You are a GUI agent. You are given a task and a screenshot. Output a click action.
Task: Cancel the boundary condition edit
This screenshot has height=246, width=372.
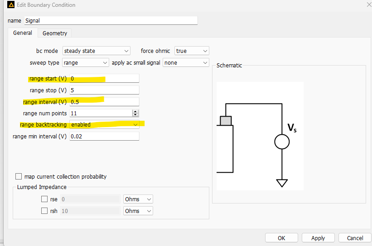pyautogui.click(x=355, y=238)
